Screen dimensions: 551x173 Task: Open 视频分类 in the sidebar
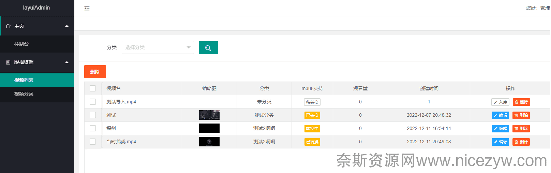37,94
